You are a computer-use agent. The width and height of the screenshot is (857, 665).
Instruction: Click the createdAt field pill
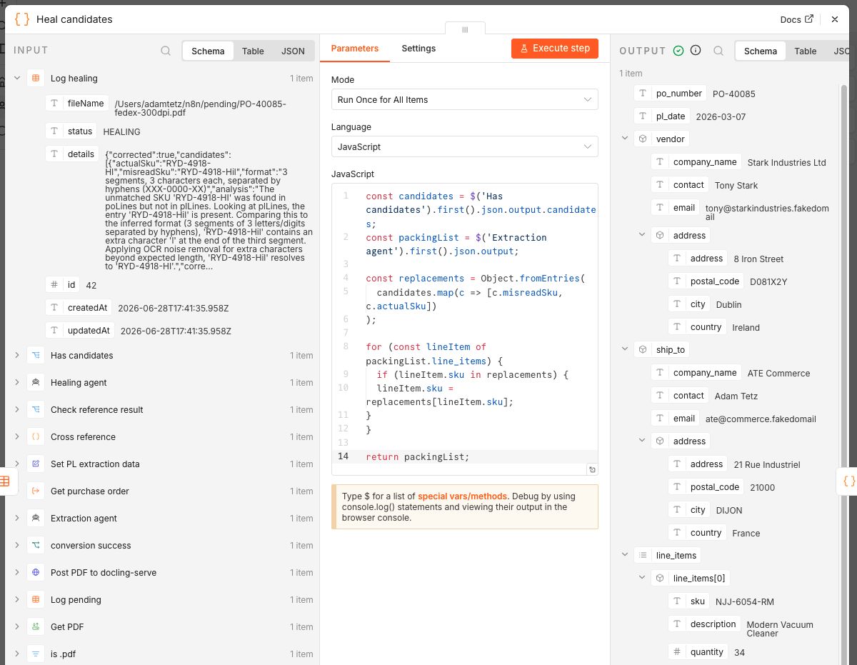[x=79, y=308]
